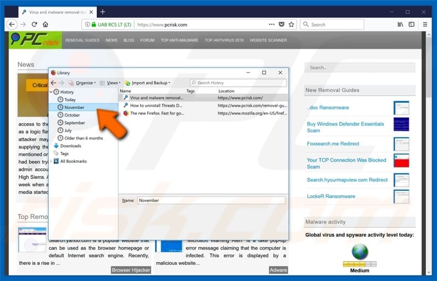Click the Foxsearch.me Redirect thumbnail
Viewport: 437px width, 281px height.
tap(402, 144)
